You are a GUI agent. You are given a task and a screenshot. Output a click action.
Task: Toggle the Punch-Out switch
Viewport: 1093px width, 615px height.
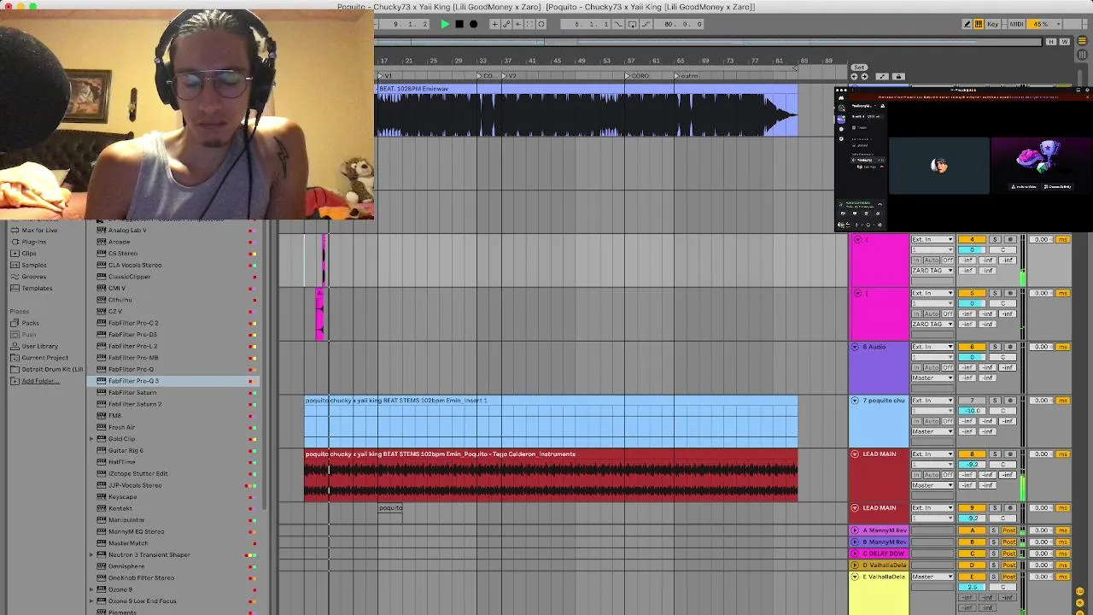pyautogui.click(x=646, y=24)
